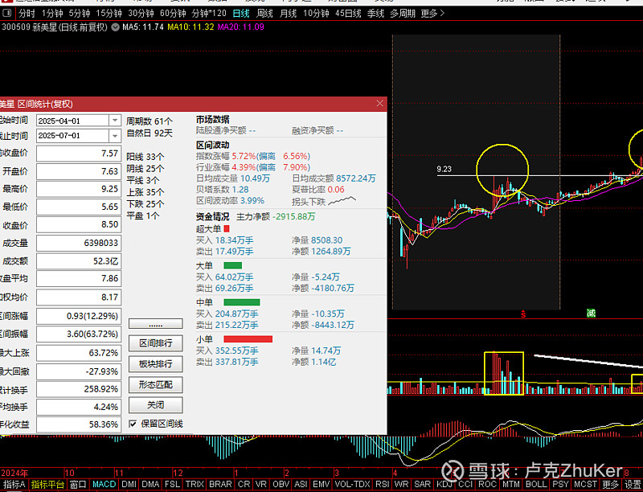643x492 pixels.
Task: Select the PSY indicator tab
Action: [x=560, y=485]
